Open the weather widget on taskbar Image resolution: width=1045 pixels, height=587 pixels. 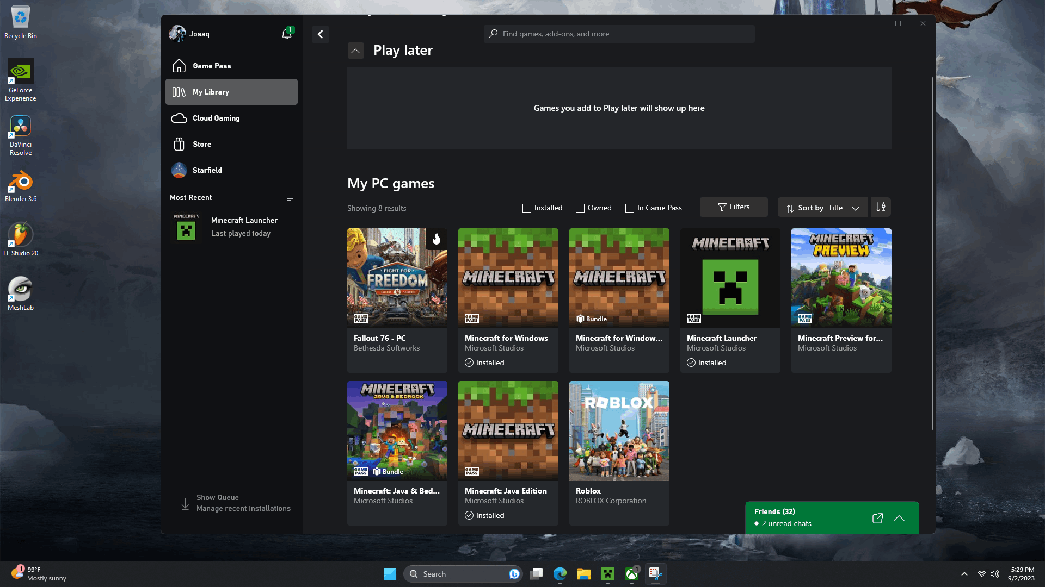[x=39, y=574]
